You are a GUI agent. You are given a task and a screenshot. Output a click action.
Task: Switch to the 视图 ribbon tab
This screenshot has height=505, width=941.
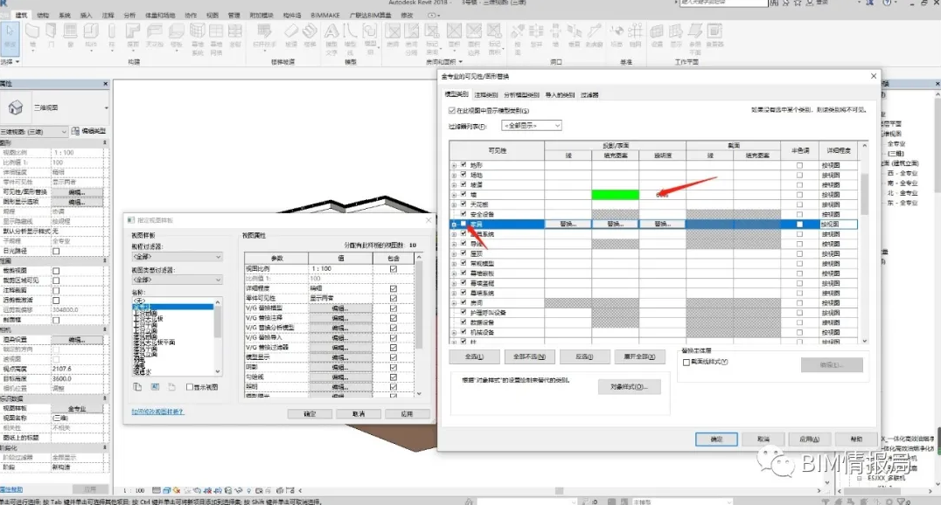[213, 15]
